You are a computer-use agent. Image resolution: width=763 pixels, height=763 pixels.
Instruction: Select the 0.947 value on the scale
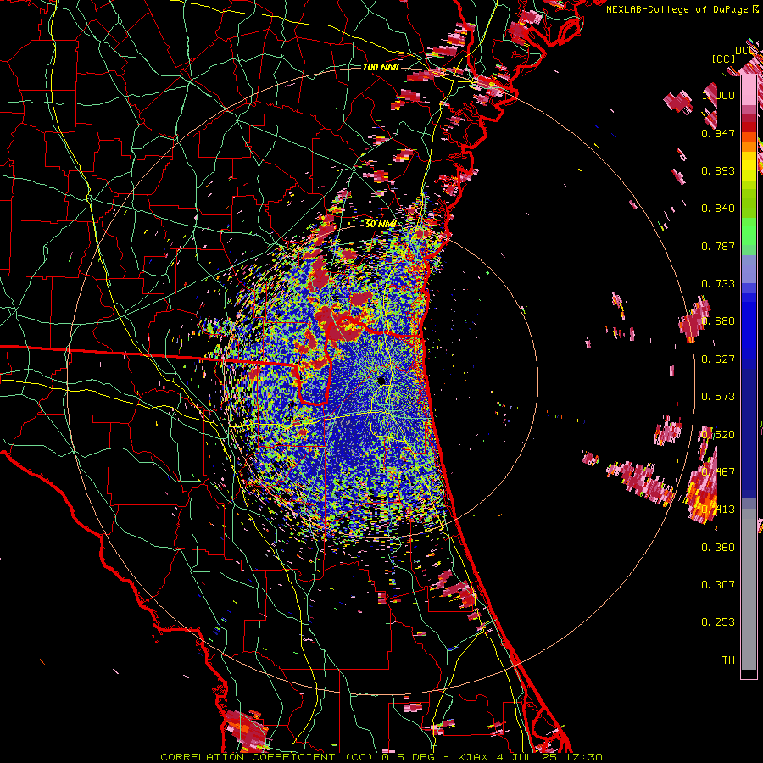[x=718, y=133]
